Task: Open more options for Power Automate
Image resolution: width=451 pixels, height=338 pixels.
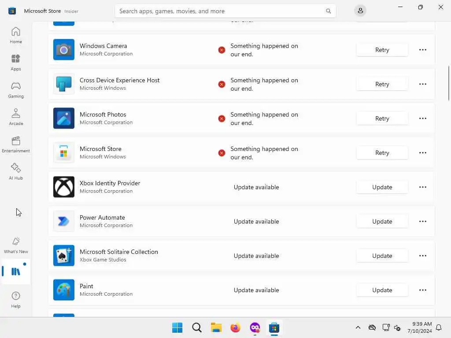Action: point(422,221)
